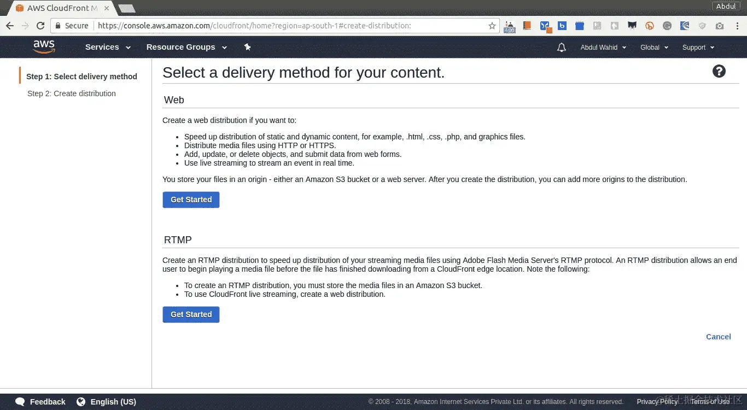Click the pin shortcuts icon
The image size is (747, 410).
pos(247,47)
